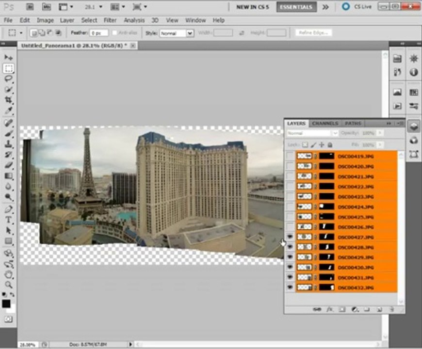Select the Path Selection tool
The width and height of the screenshot is (422, 349).
click(8, 230)
